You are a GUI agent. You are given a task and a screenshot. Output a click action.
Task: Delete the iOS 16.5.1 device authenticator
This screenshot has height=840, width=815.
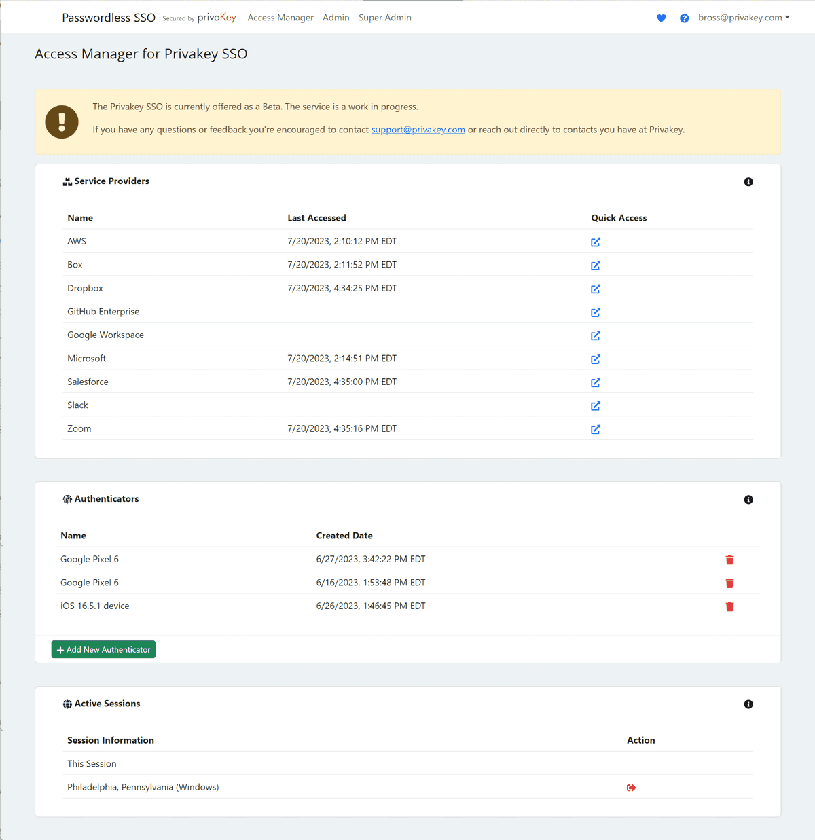[x=729, y=606]
